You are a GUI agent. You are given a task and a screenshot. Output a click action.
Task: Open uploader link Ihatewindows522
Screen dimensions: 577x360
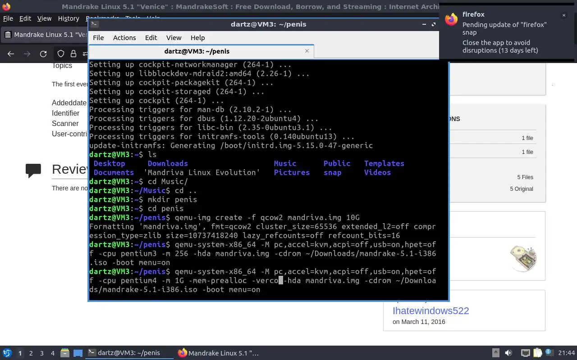(430, 310)
